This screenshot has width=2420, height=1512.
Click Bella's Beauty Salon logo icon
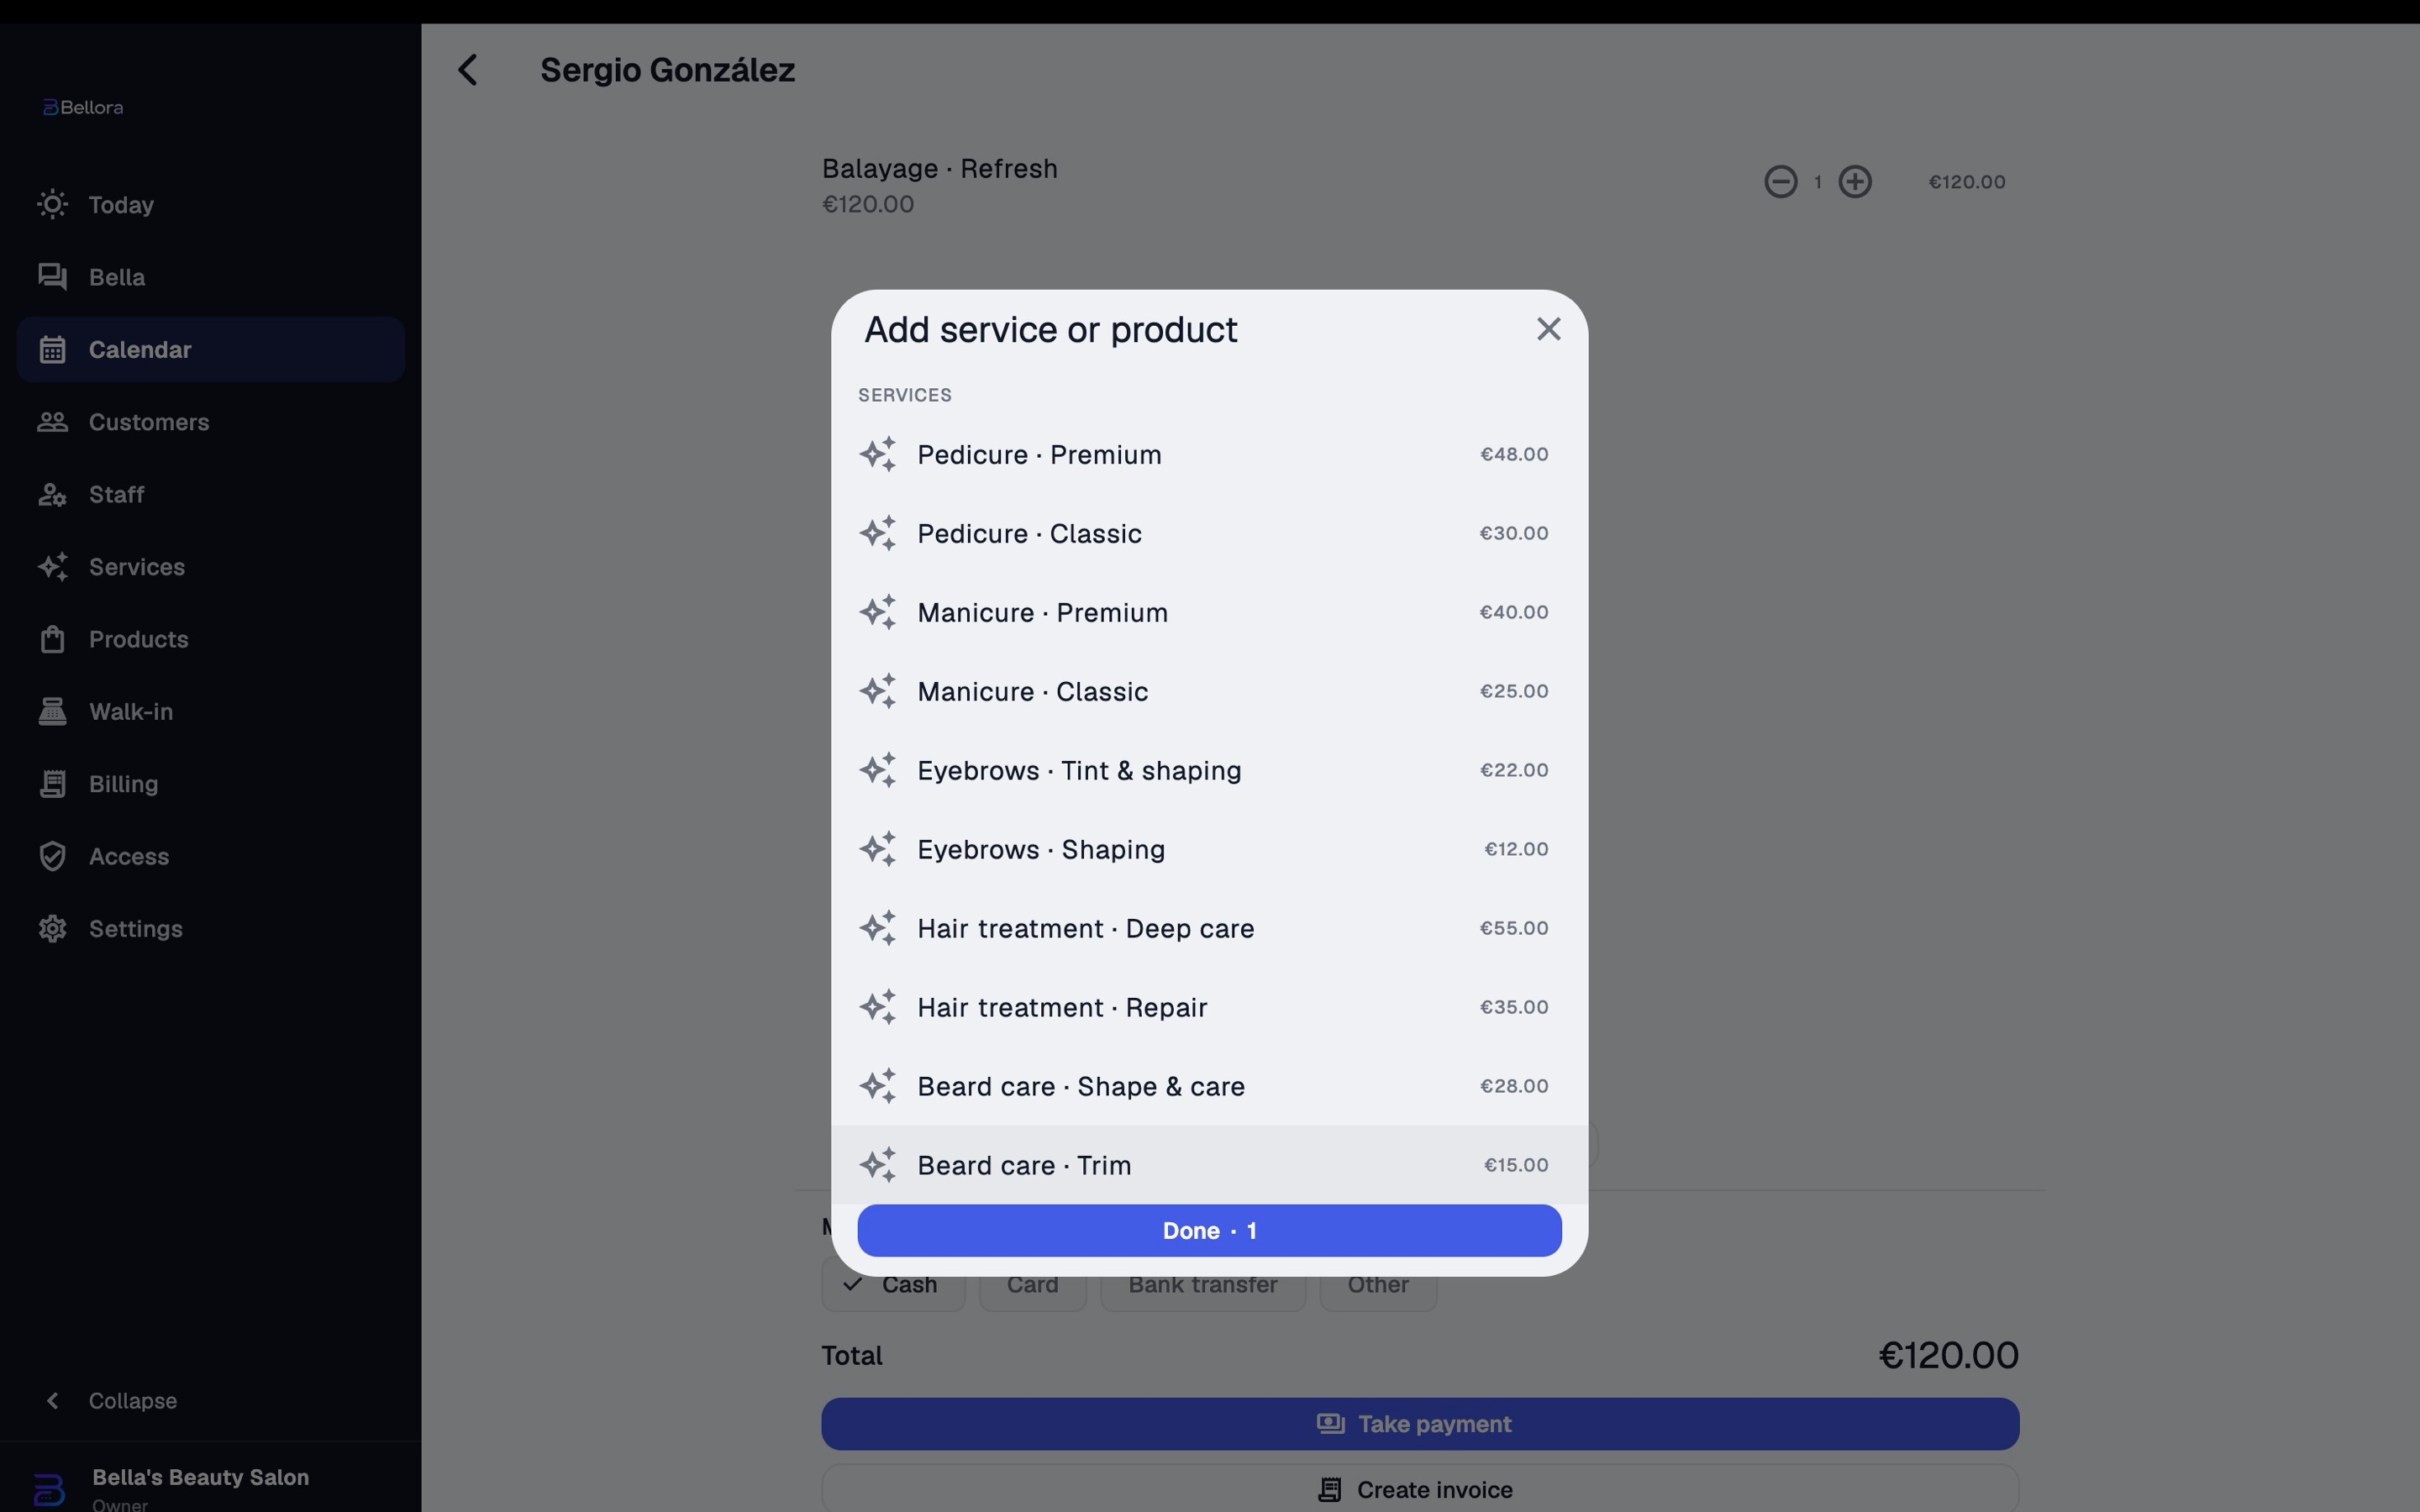49,1489
